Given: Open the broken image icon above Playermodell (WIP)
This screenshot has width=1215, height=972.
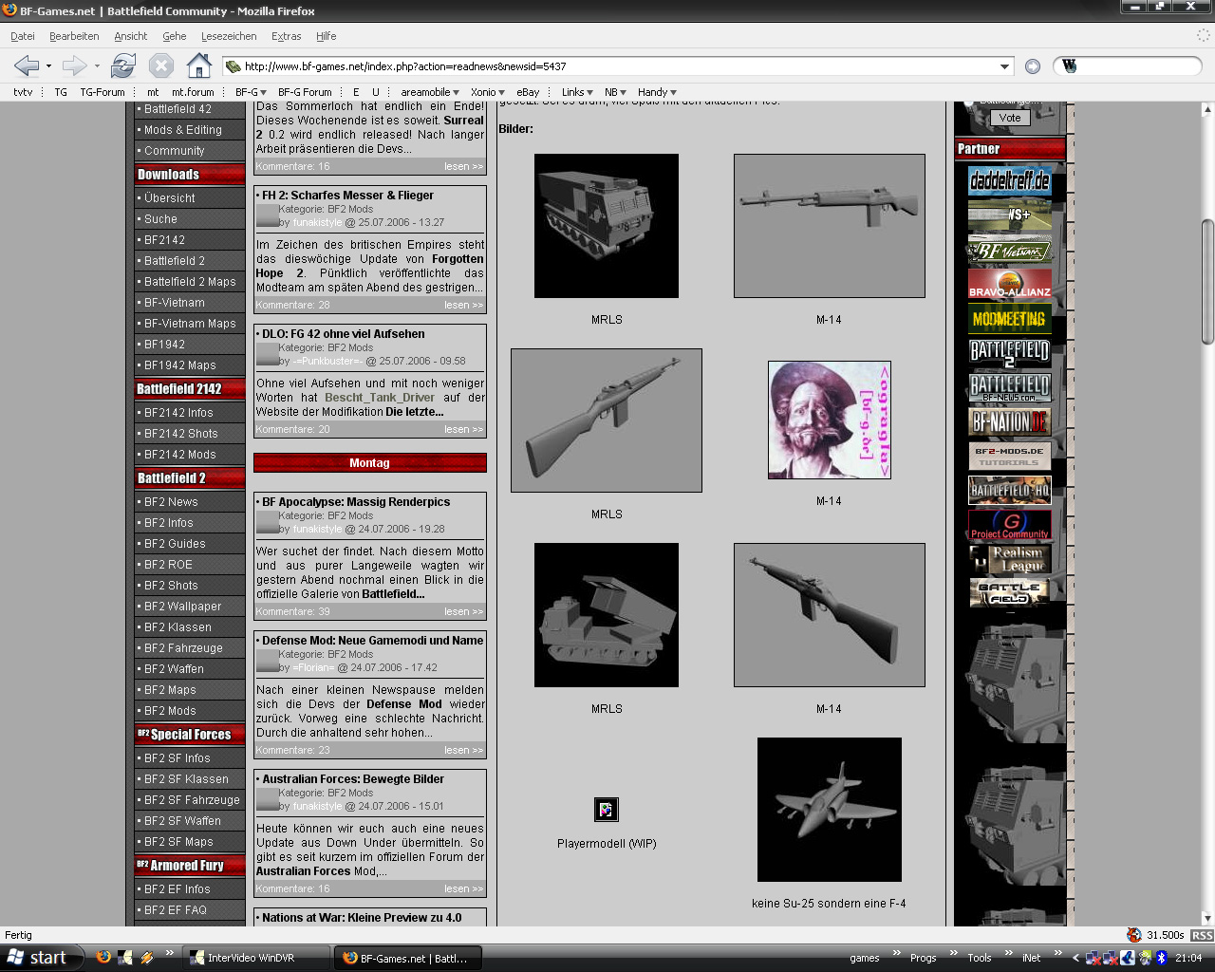Looking at the screenshot, I should pyautogui.click(x=606, y=810).
